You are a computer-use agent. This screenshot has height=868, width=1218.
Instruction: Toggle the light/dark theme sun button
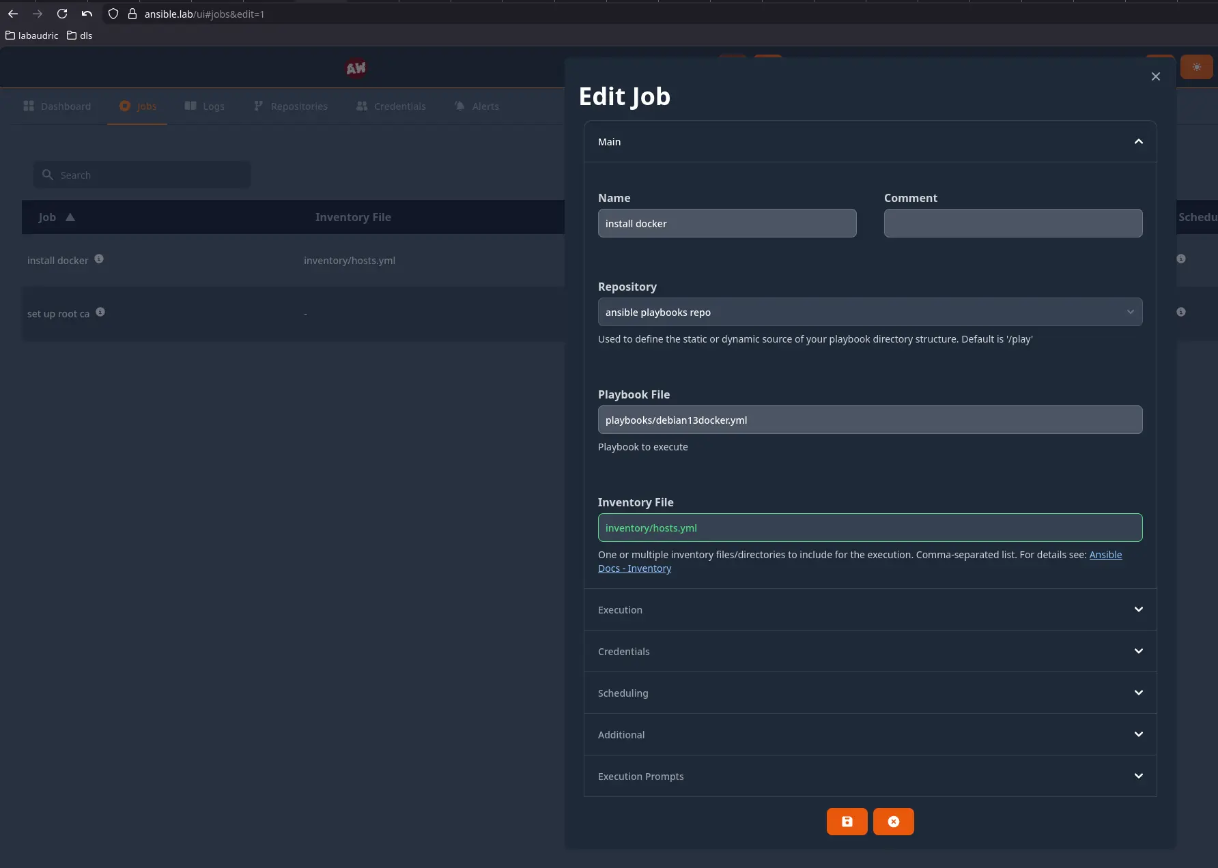pyautogui.click(x=1196, y=67)
